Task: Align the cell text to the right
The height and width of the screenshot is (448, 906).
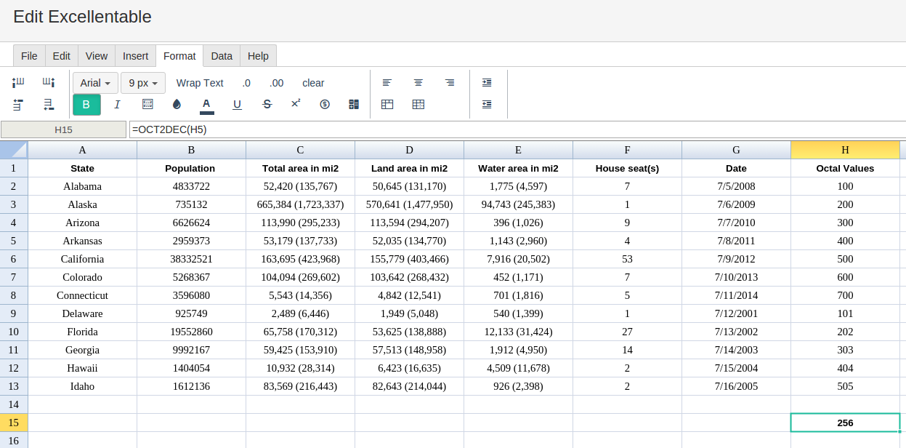Action: click(450, 83)
